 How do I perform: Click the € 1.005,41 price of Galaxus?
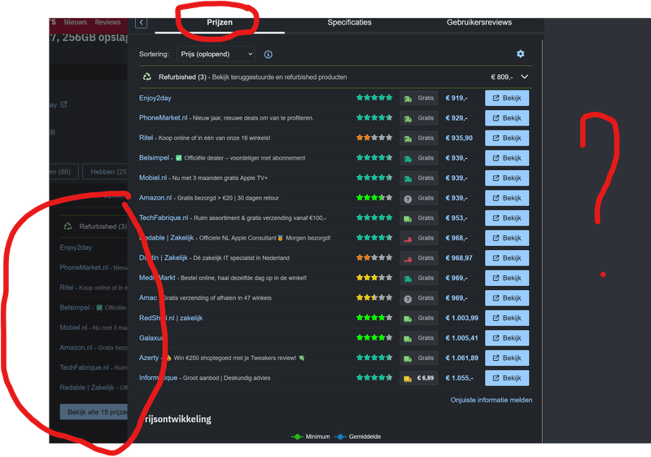coord(461,338)
